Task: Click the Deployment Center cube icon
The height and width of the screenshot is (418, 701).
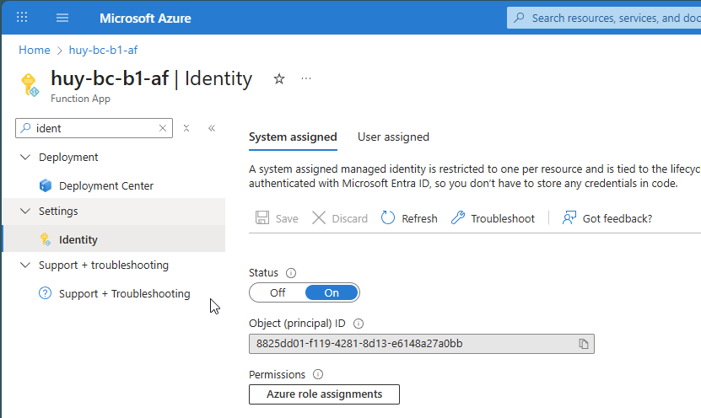Action: coord(46,185)
